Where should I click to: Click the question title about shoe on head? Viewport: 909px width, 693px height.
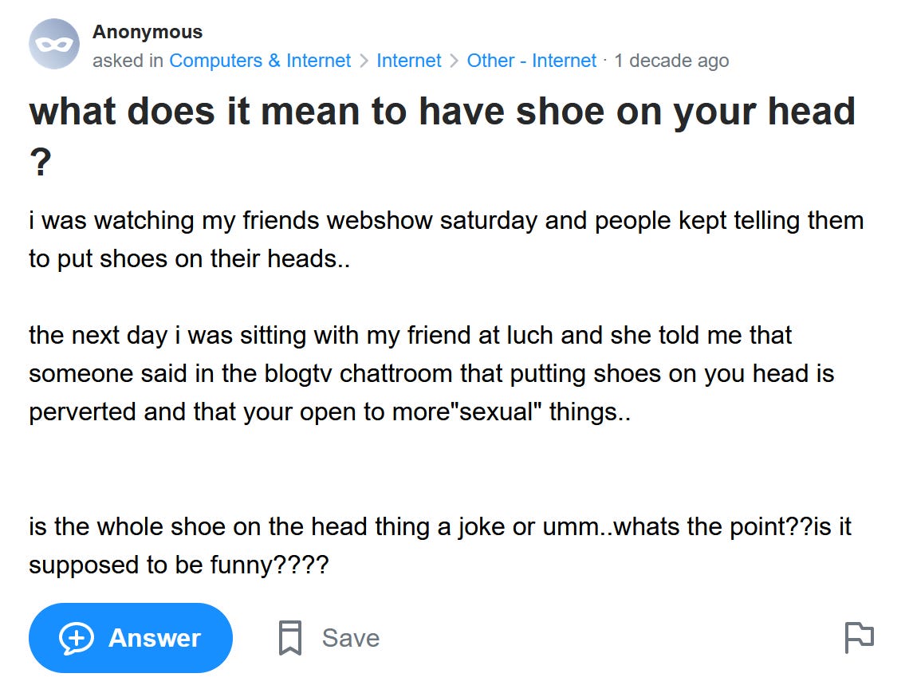click(442, 112)
